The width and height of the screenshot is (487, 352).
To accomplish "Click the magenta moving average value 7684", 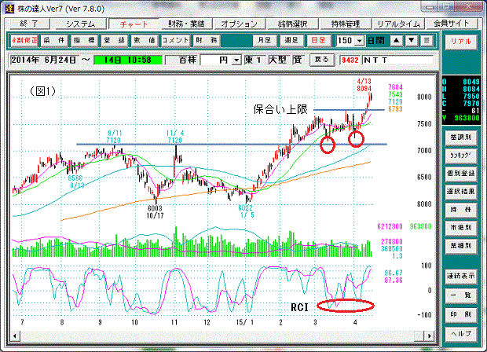I will [395, 87].
